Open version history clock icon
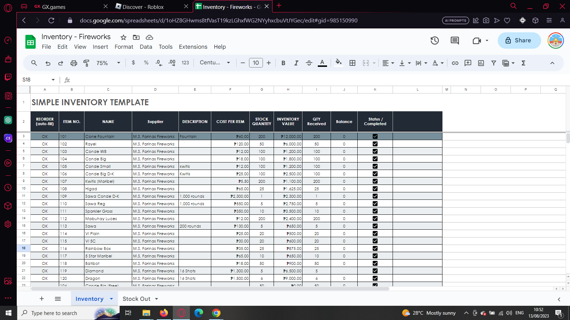This screenshot has width=570, height=320. 434,41
